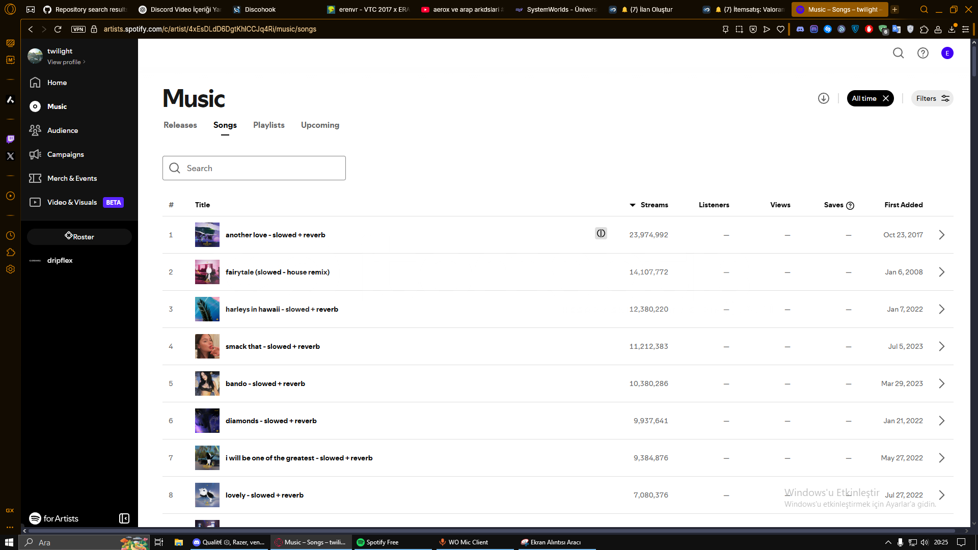Image resolution: width=978 pixels, height=550 pixels.
Task: Reload the page with refresh icon
Action: coord(58,29)
